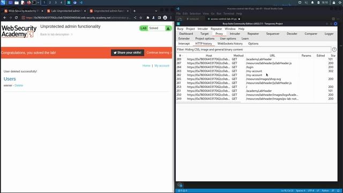
Task: Delete the wiener user
Action: click(19, 85)
